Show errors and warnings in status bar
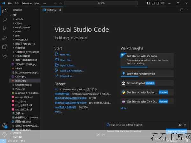The image size is (191, 143). coord(12,141)
